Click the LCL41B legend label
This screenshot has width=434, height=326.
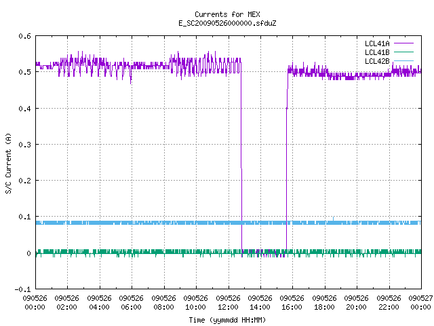[x=377, y=52]
